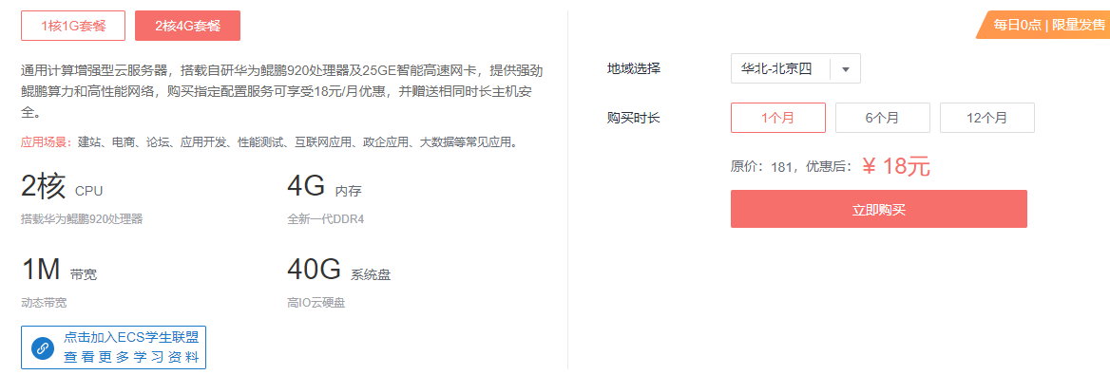Screen dimensions: 1110x375
Task: Click the ¥18元 discounted price
Action: point(895,167)
